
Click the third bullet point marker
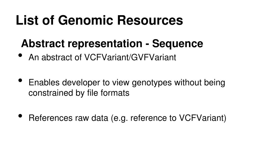(x=20, y=116)
